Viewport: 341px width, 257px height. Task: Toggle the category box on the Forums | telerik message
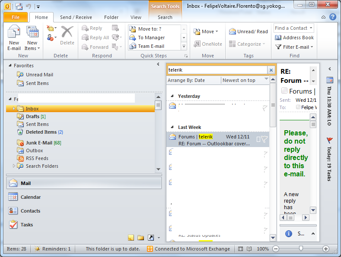click(x=258, y=139)
